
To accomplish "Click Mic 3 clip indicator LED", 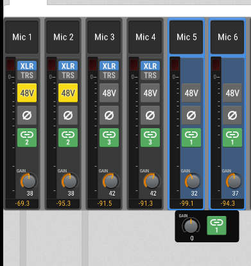I will click(x=92, y=65).
